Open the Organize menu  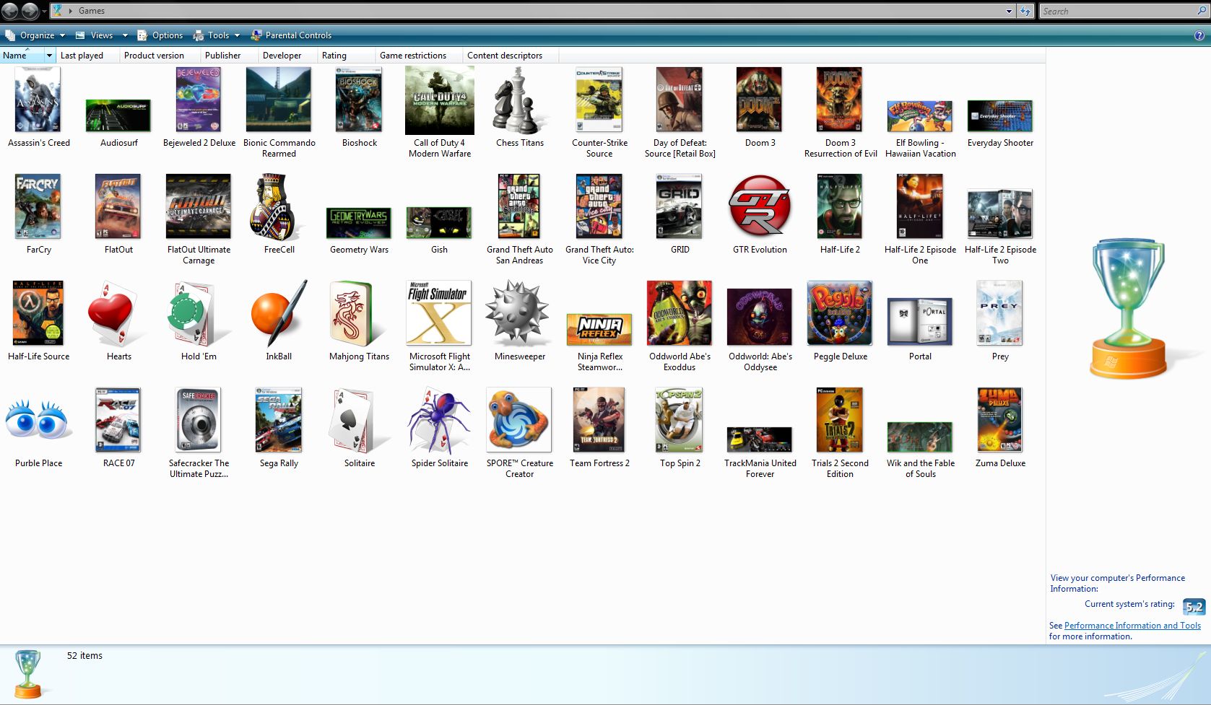pos(36,35)
